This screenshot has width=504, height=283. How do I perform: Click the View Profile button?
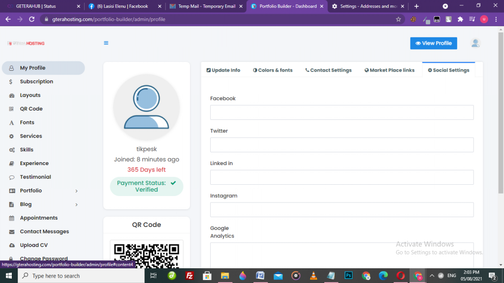(x=433, y=43)
